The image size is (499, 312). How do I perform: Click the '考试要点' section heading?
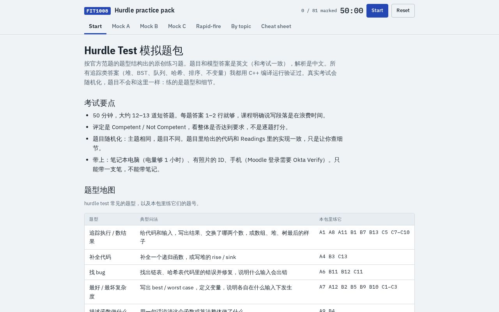pos(100,103)
